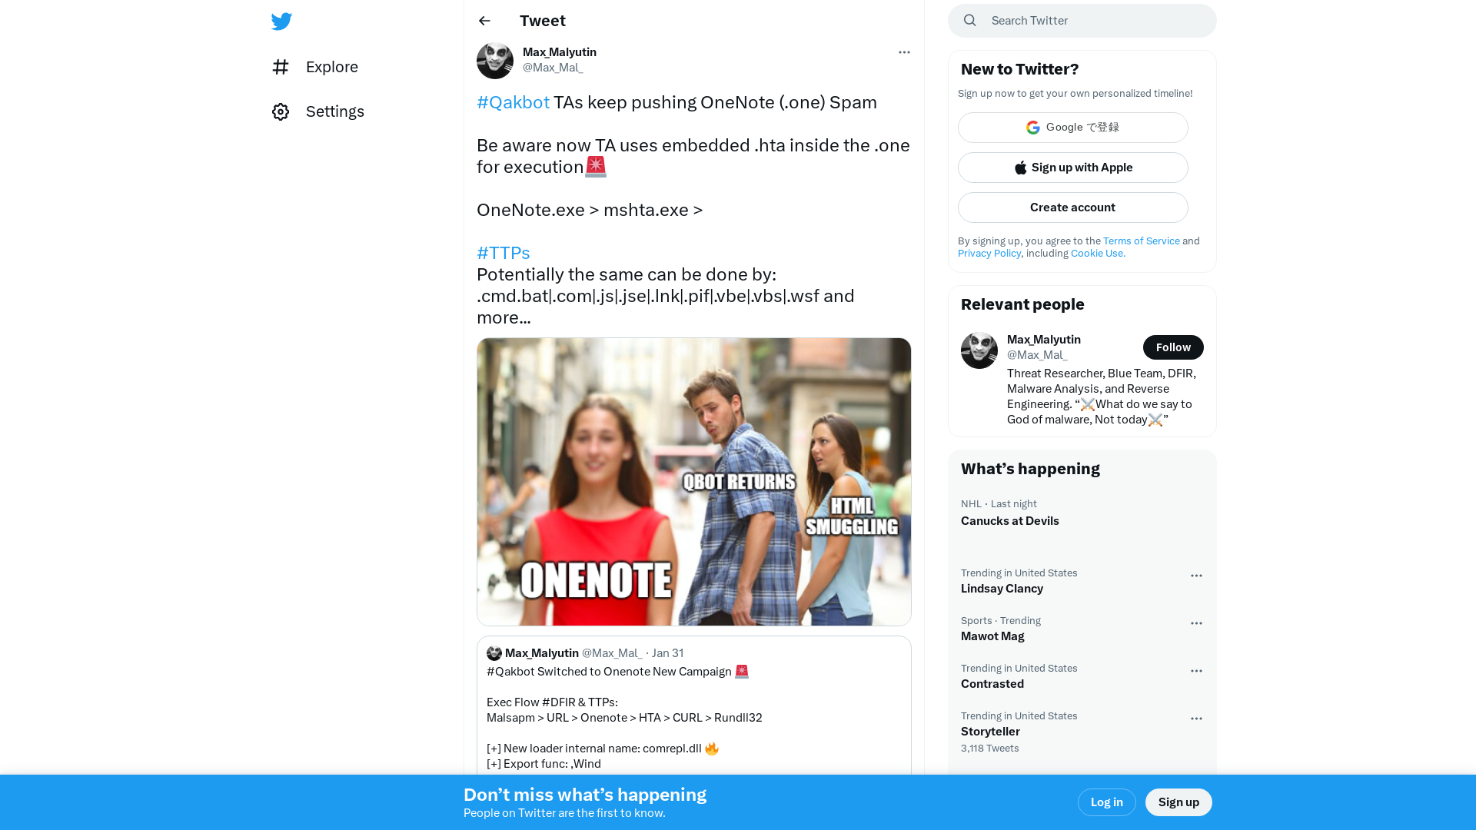Open the Mawot Mag trend
Screen dimensions: 1476x830
tap(1082, 629)
